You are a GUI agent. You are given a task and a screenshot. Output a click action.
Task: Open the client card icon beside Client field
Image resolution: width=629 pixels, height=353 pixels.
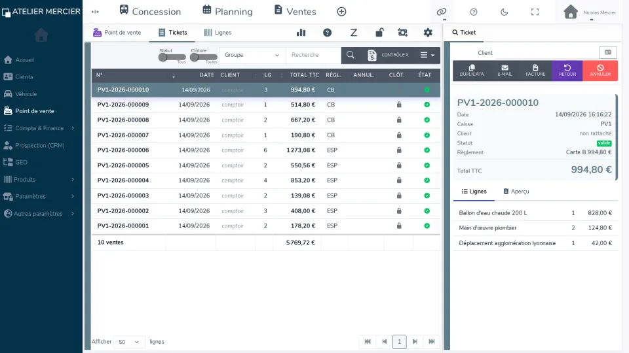point(608,52)
